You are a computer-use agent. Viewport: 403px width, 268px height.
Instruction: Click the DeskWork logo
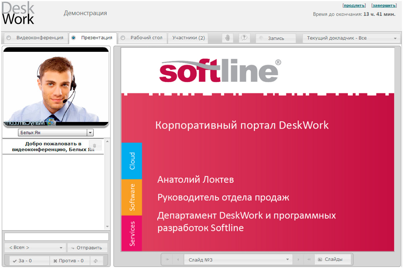click(x=18, y=13)
